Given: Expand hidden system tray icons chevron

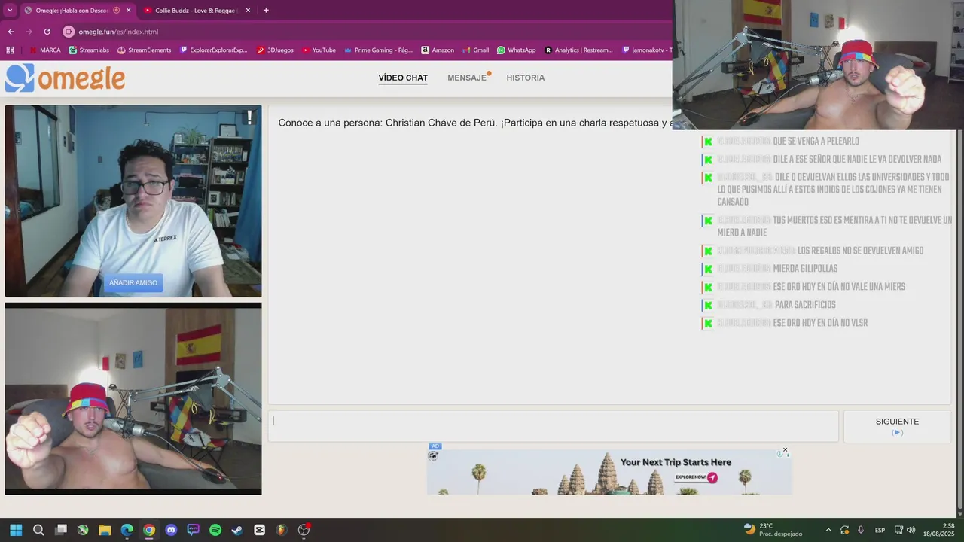Looking at the screenshot, I should click(x=828, y=530).
